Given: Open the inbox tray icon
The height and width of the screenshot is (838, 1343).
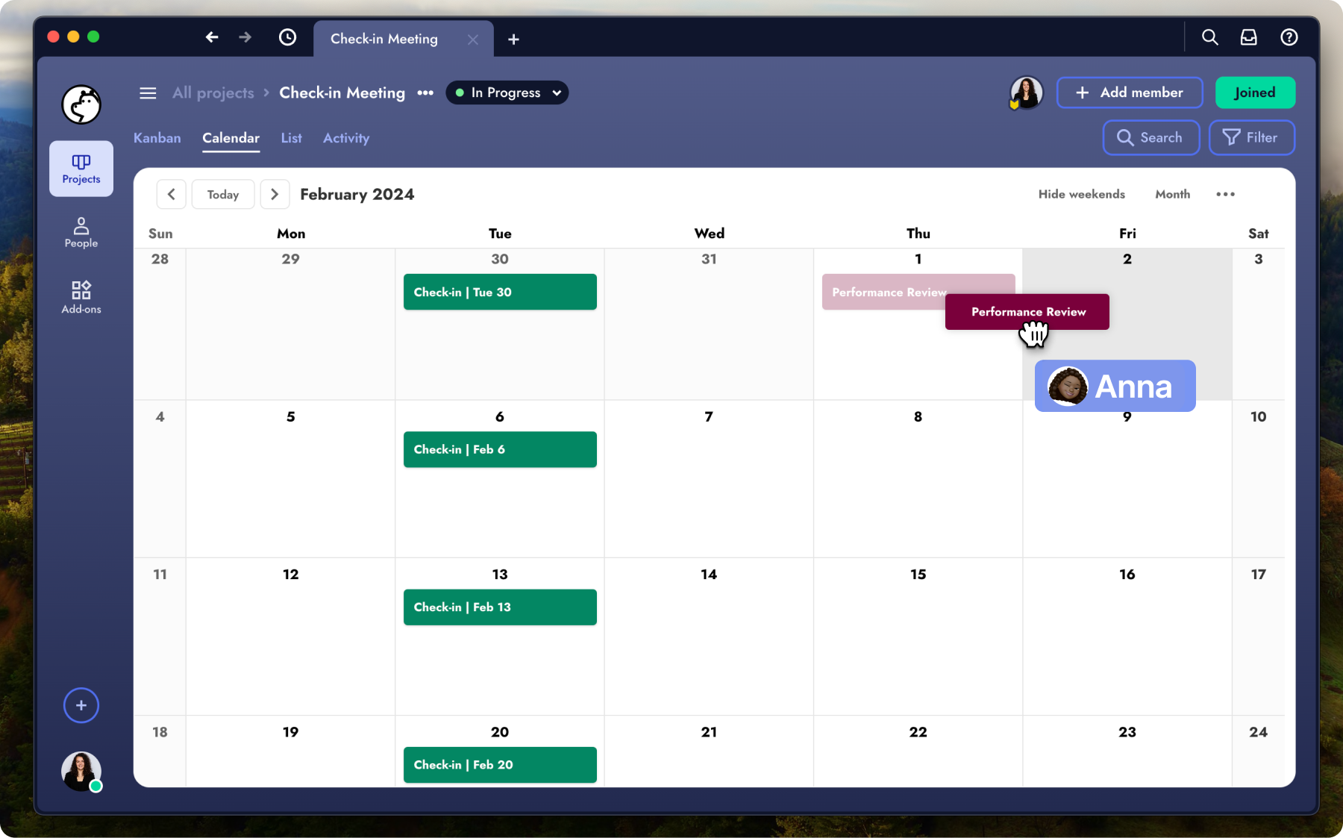Looking at the screenshot, I should pos(1248,37).
